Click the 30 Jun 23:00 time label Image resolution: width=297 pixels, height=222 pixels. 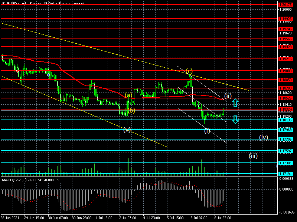[x=82, y=218]
